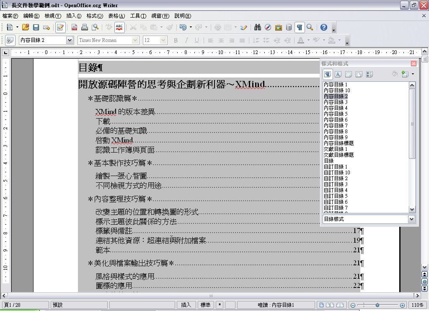Toggle Edit File mode icon
This screenshot has width=429, height=311.
coord(60,27)
